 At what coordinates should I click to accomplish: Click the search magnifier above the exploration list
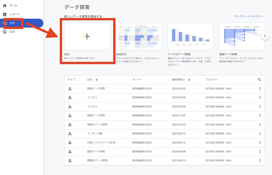pyautogui.click(x=259, y=80)
